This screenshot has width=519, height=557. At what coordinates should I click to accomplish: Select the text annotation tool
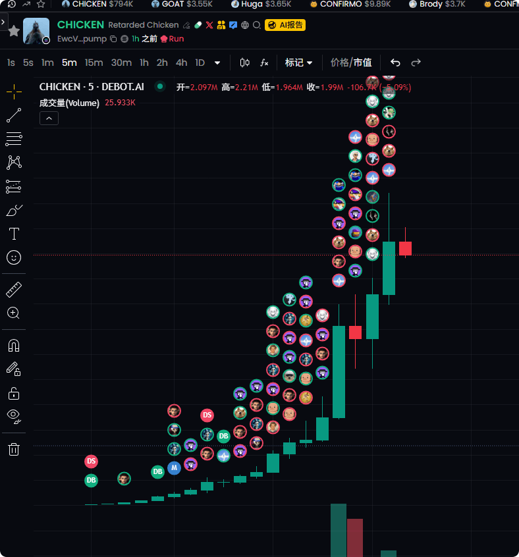14,234
